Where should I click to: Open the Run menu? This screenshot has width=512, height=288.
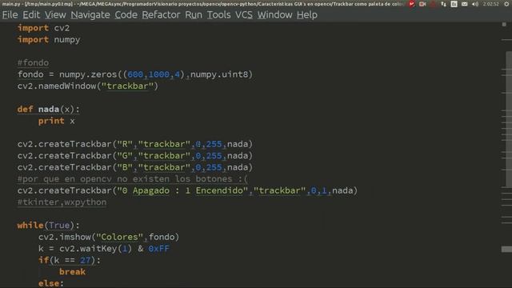194,15
